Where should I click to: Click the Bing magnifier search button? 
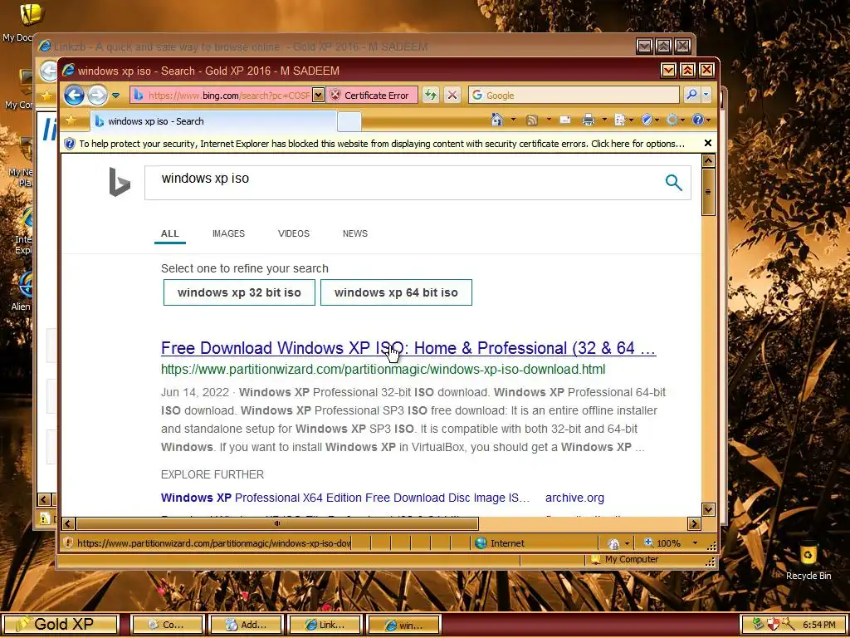[673, 182]
